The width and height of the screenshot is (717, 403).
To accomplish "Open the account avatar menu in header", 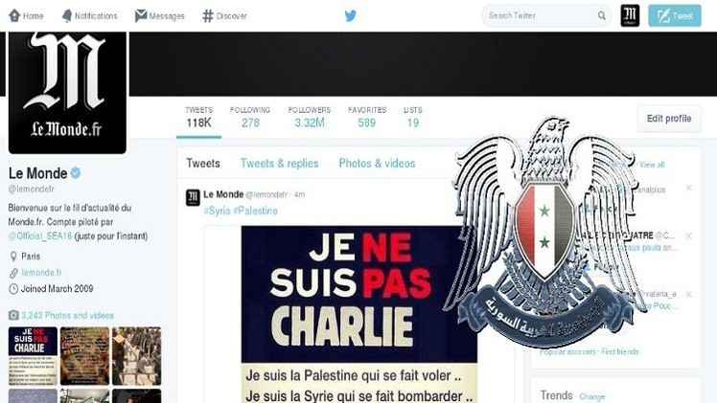I will point(630,15).
